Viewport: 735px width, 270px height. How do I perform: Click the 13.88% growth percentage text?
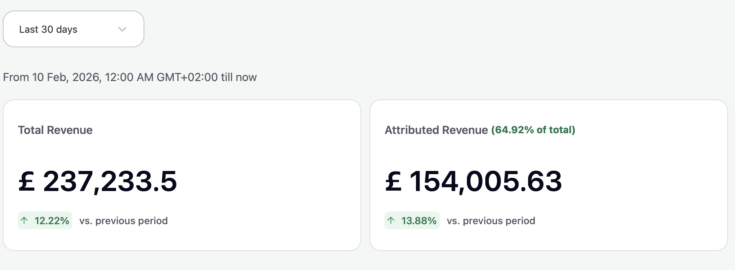point(419,221)
